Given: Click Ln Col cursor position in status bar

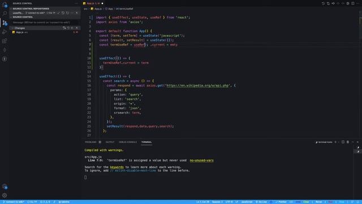Looking at the screenshot, I should click(202, 202).
